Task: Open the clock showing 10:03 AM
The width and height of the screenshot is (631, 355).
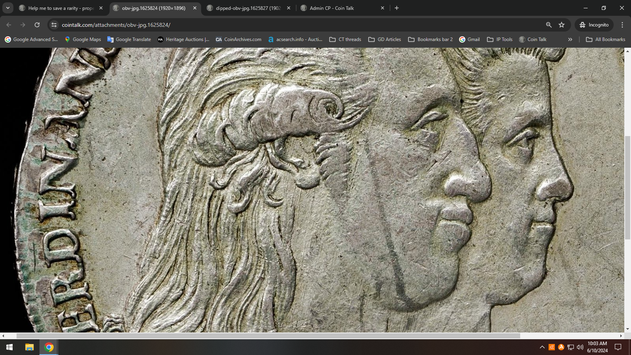Action: (x=597, y=347)
